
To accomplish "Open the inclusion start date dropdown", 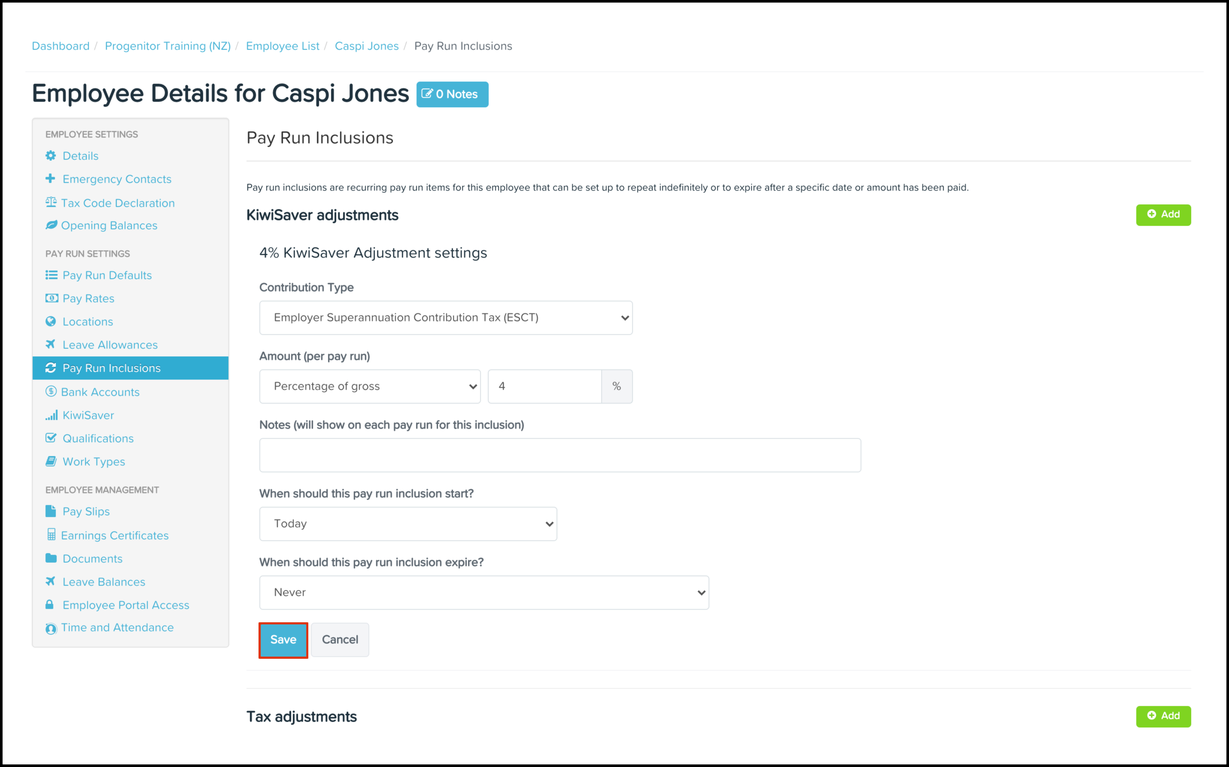I will (x=408, y=524).
